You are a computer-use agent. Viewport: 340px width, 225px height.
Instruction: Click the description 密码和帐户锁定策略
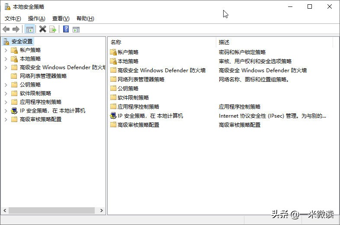242,52
